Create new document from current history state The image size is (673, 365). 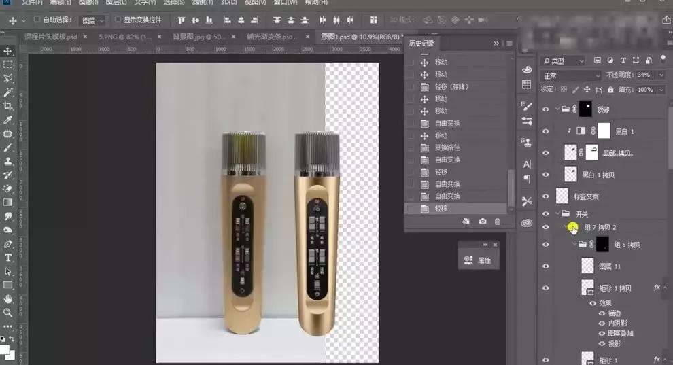pos(466,222)
